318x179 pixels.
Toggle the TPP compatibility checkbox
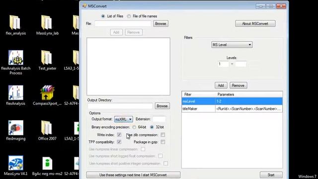tap(119, 142)
